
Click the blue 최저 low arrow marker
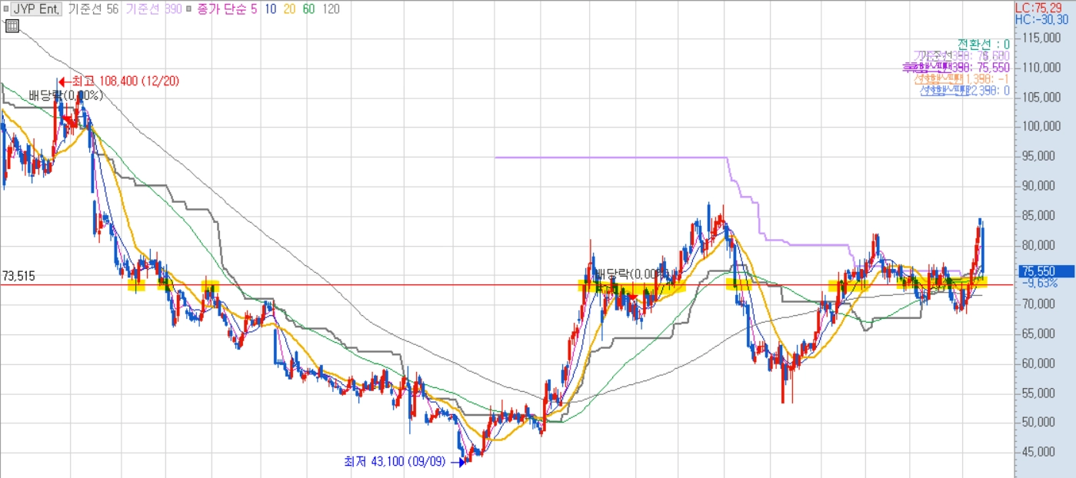pyautogui.click(x=461, y=462)
